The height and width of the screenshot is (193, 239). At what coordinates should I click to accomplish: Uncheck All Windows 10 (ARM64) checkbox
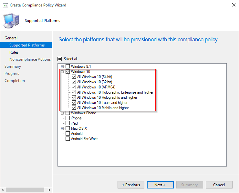[x=74, y=87]
